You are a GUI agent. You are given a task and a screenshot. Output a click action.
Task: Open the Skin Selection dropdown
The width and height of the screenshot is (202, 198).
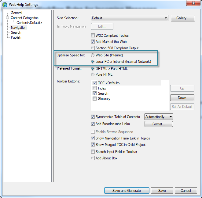point(130,18)
